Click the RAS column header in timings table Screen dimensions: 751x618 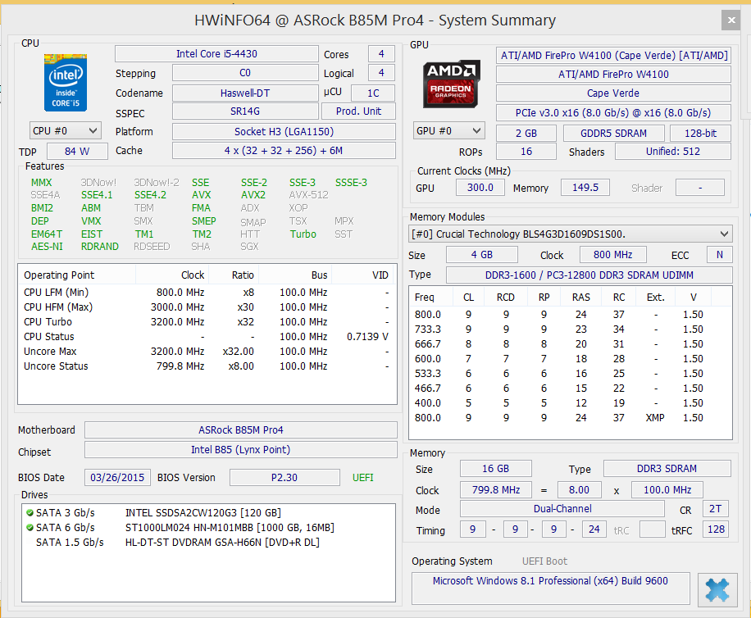(x=581, y=298)
